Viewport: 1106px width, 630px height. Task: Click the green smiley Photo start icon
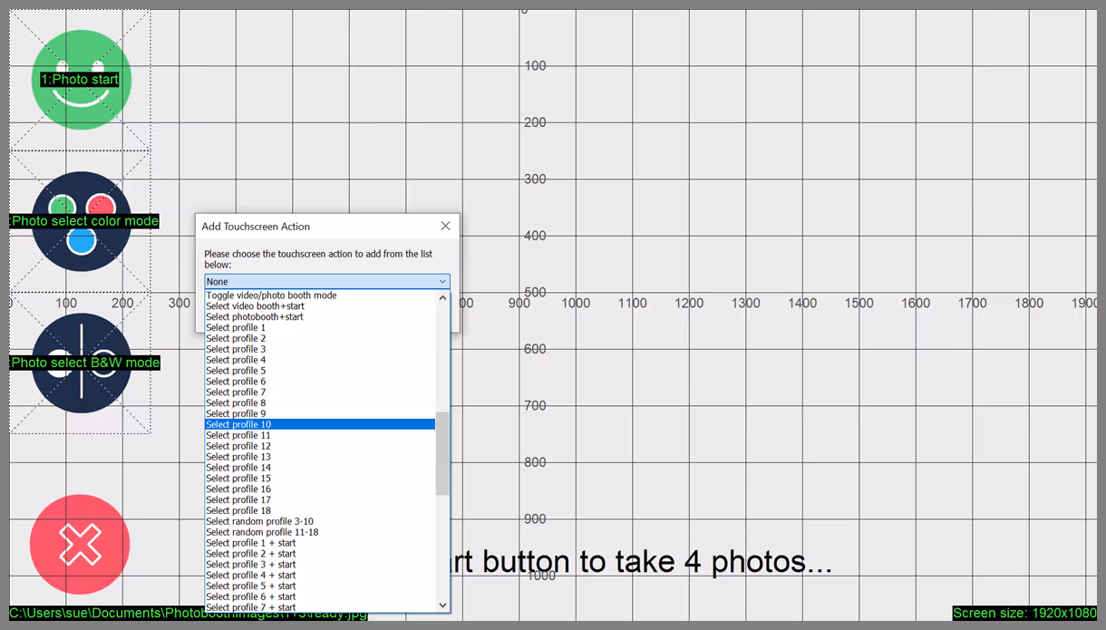pos(82,80)
